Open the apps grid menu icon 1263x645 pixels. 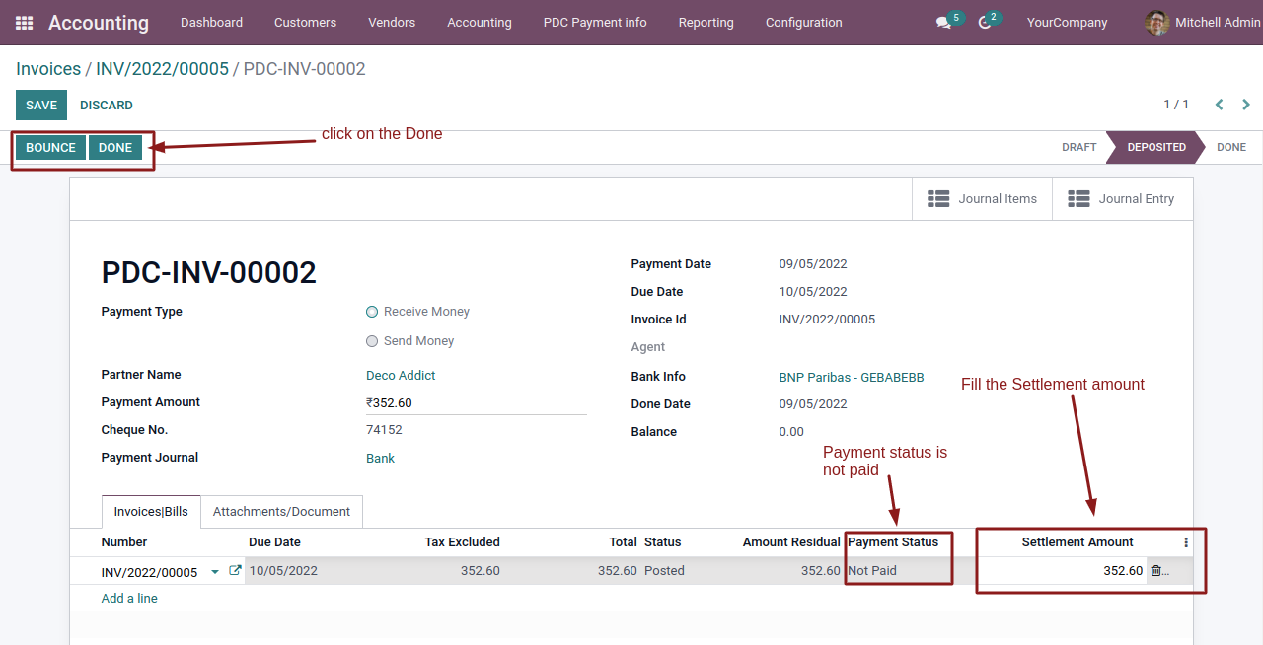click(25, 23)
